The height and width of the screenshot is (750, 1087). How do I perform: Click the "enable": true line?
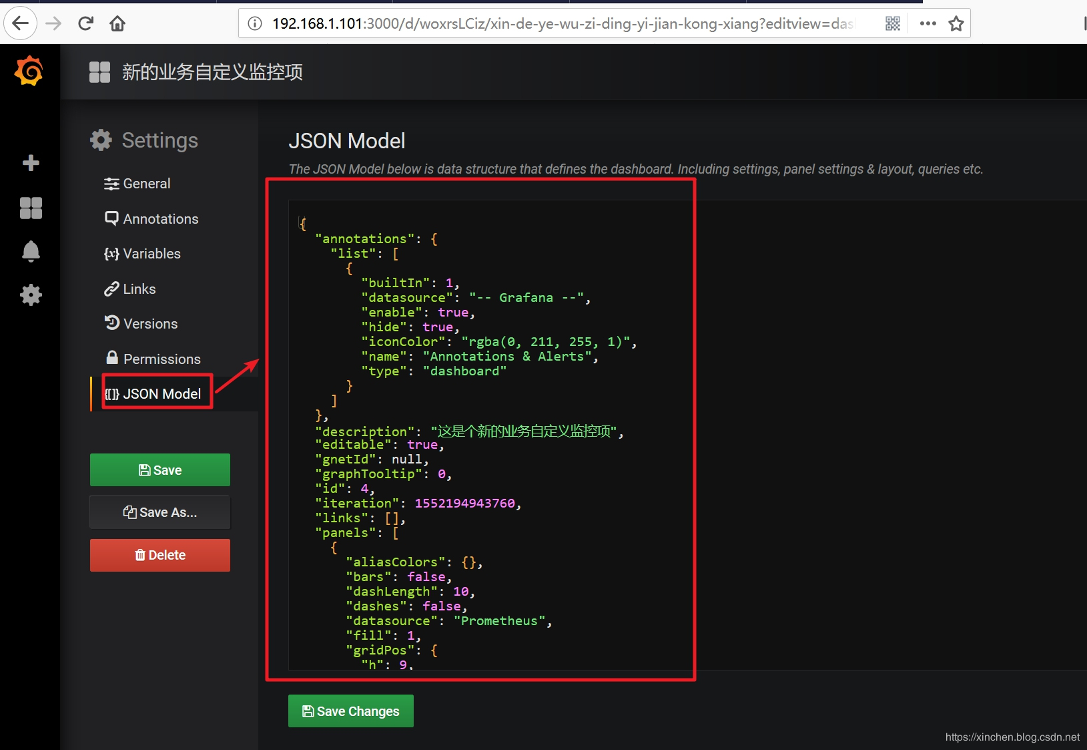click(418, 312)
